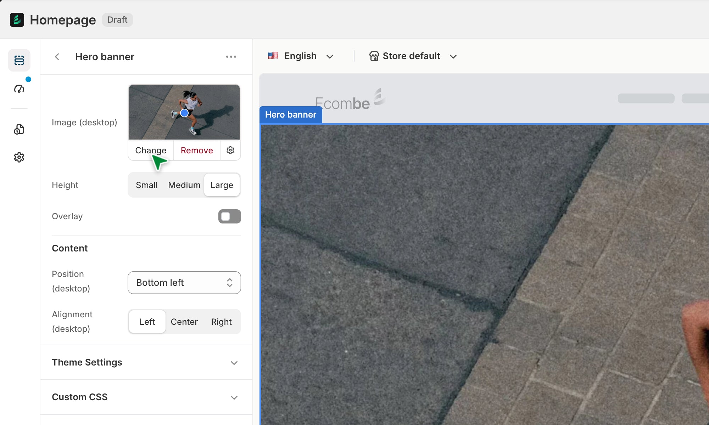The height and width of the screenshot is (425, 709).
Task: Toggle the Overlay switch on
Action: (229, 216)
